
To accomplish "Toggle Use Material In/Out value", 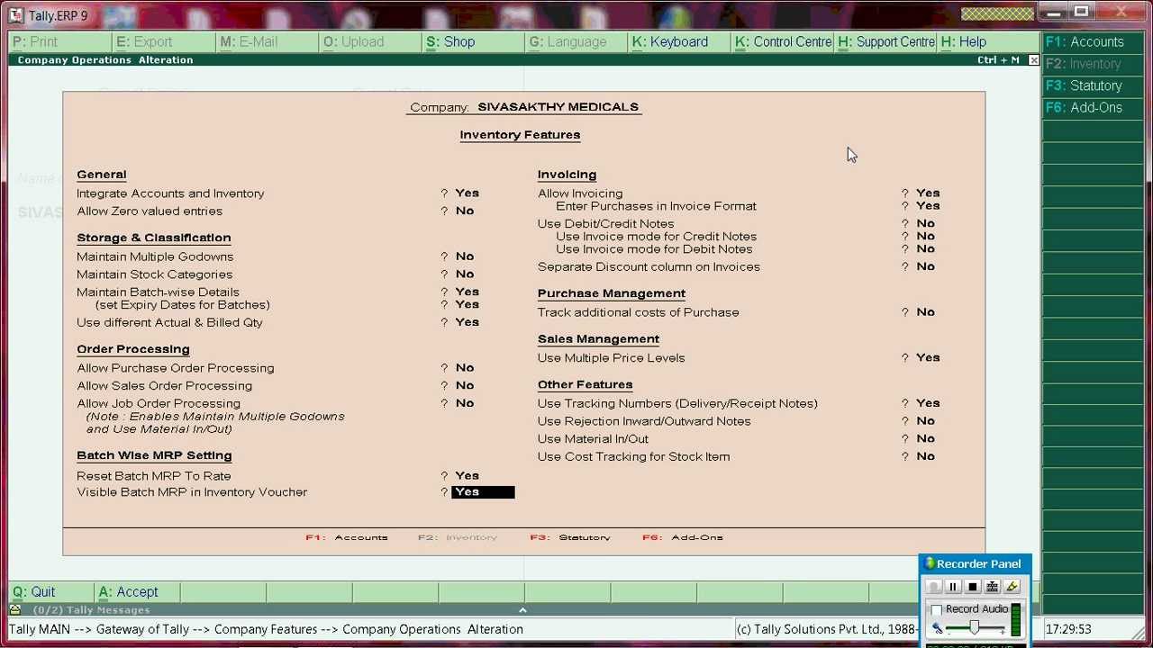I will [925, 438].
